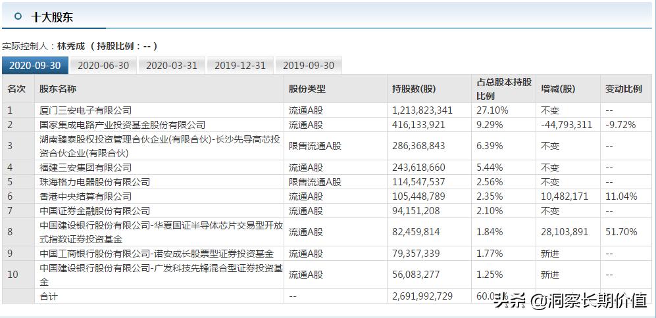
Task: Click share count 105,448,789
Action: (418, 196)
